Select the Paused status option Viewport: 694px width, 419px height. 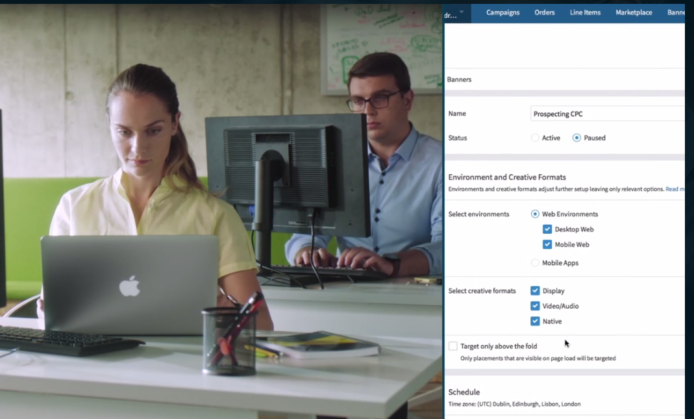[576, 138]
